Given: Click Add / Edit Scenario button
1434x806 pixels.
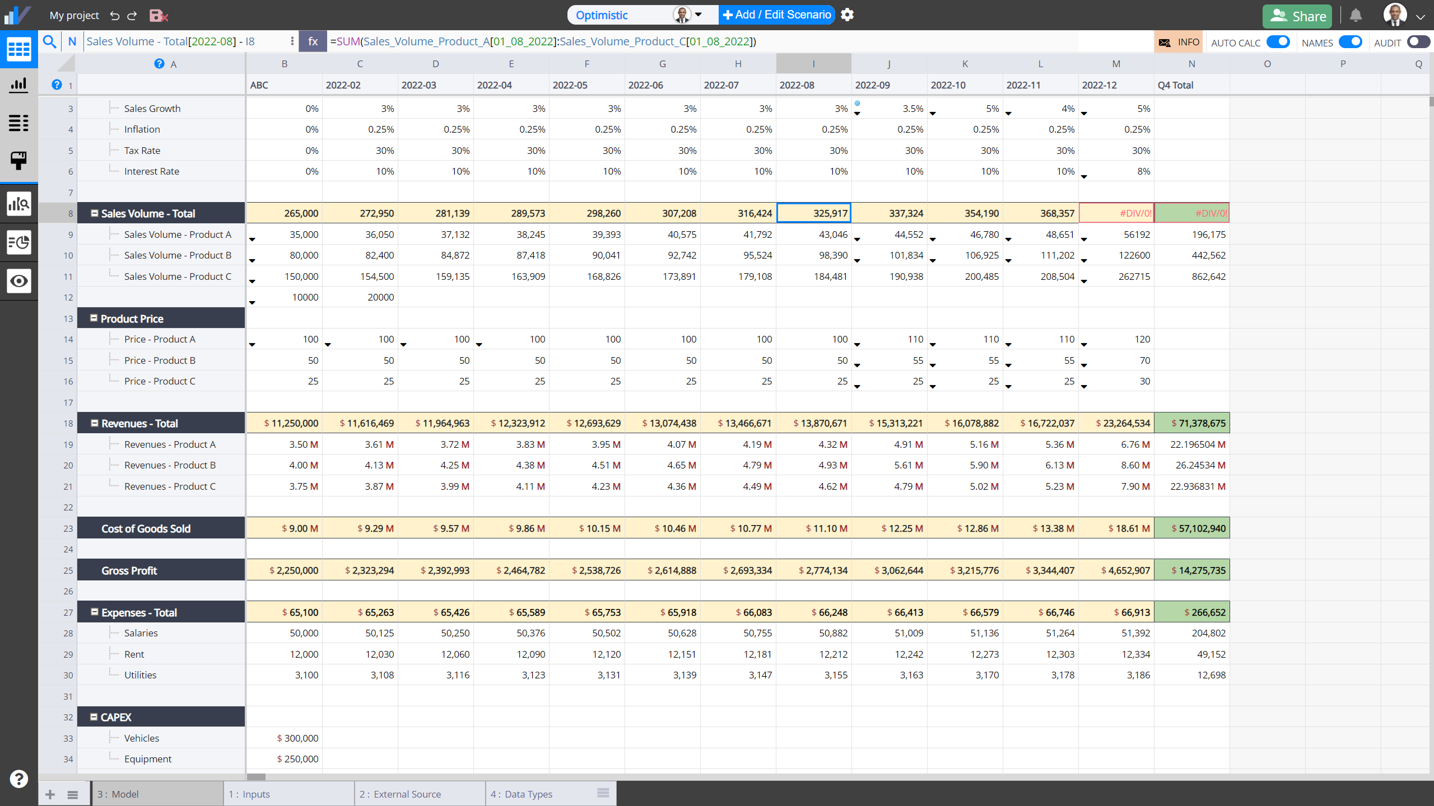Looking at the screenshot, I should [x=777, y=15].
